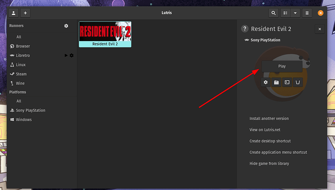Select the Linux runner
The height and width of the screenshot is (190, 335).
pos(21,64)
